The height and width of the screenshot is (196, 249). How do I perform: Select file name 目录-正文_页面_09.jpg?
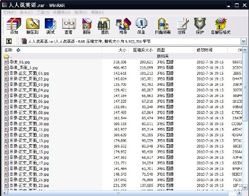tap(29, 118)
